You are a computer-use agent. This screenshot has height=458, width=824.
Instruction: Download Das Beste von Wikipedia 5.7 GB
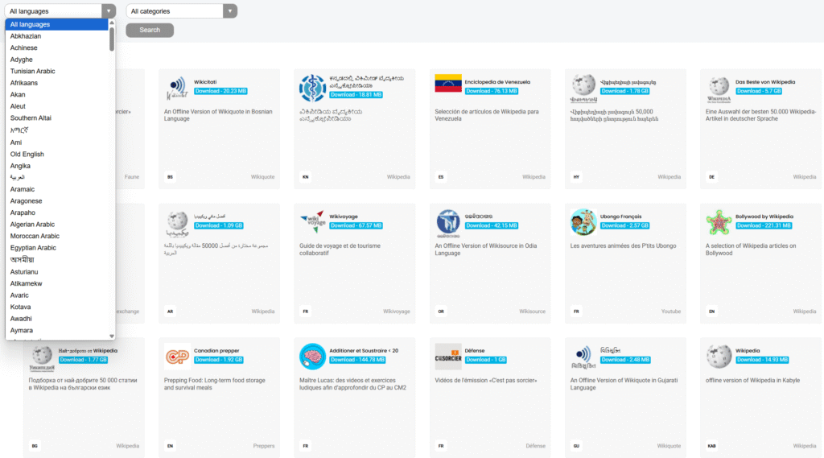coord(759,91)
